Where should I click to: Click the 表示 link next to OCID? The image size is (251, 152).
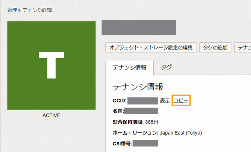click(165, 101)
